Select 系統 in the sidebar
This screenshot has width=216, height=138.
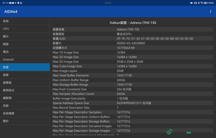tap(25, 21)
